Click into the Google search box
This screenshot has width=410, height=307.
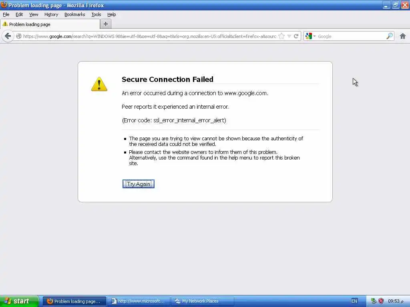point(351,36)
